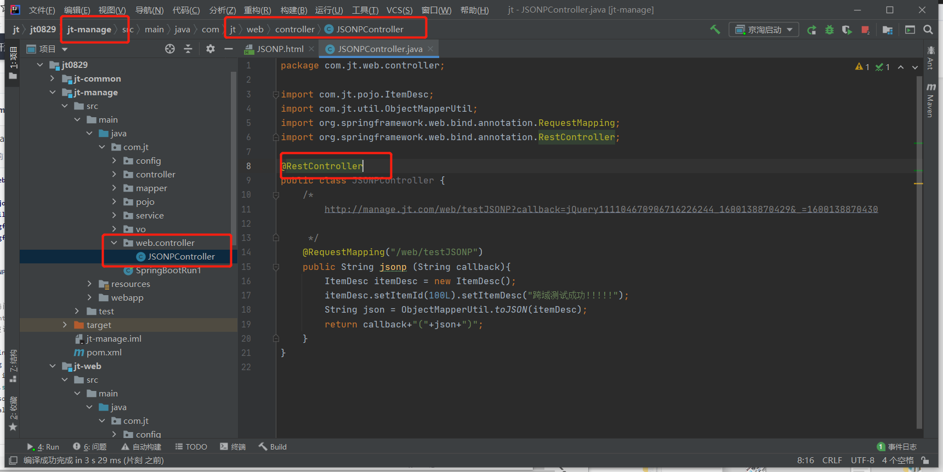
Task: Click the warning indicator in editor
Action: point(862,67)
